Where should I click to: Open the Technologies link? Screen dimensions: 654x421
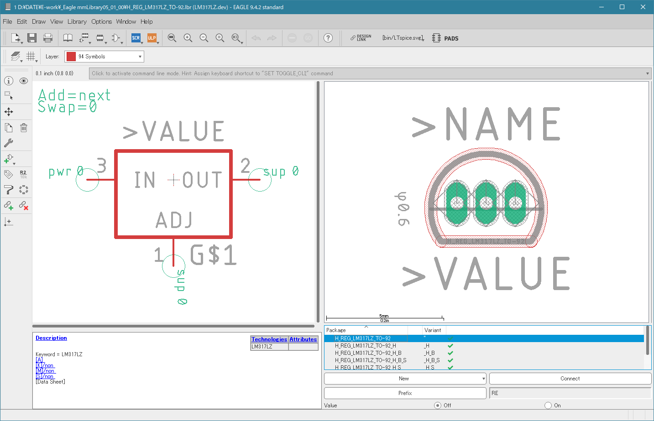click(269, 339)
